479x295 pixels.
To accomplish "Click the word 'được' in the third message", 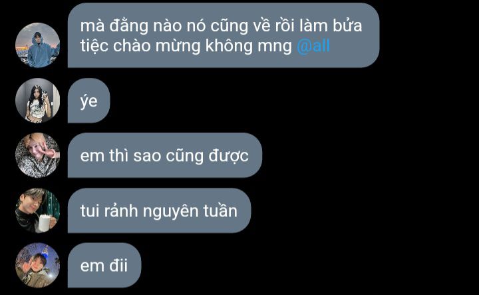I will 228,156.
